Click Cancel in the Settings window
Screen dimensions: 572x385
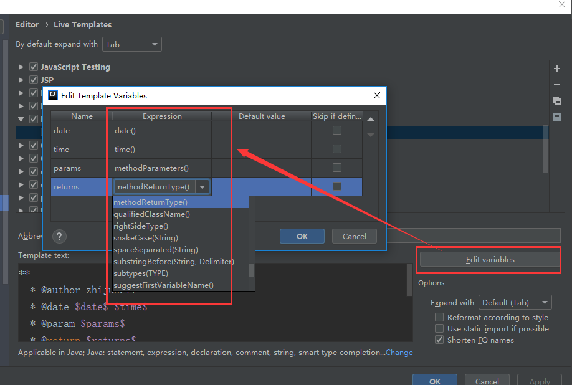pos(487,380)
